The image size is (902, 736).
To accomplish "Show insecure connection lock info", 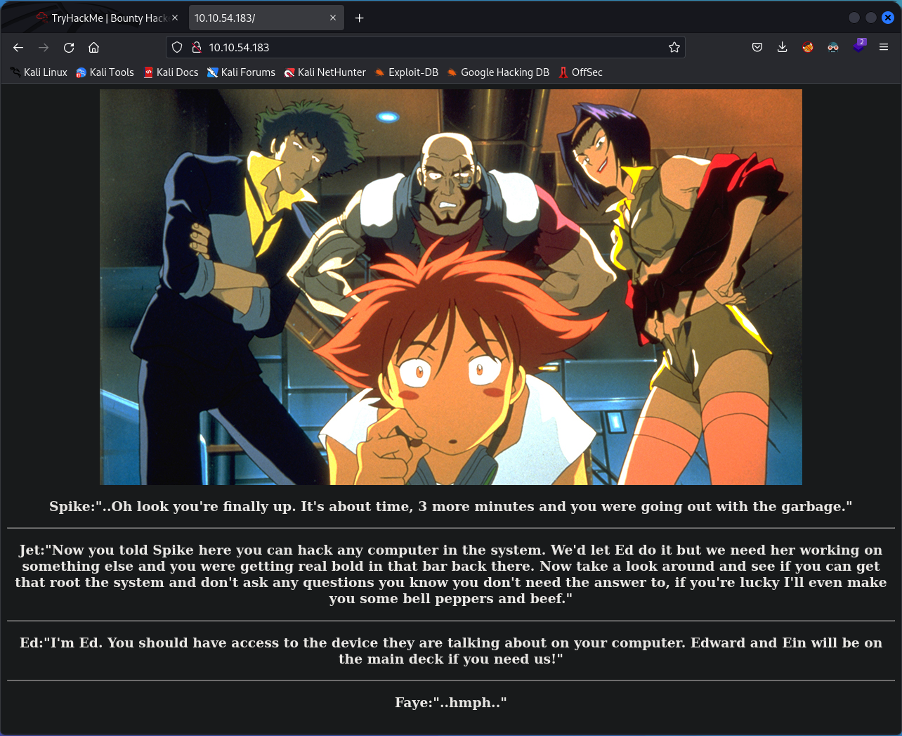I will 197,47.
